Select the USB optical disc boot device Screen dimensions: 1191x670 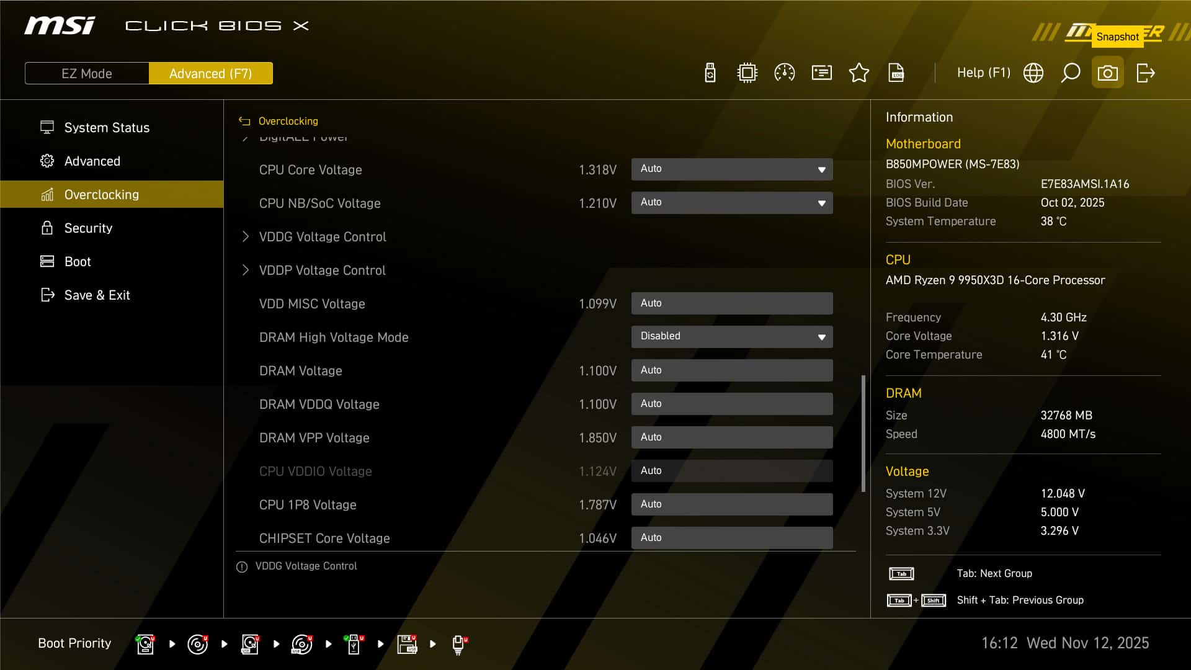point(302,644)
